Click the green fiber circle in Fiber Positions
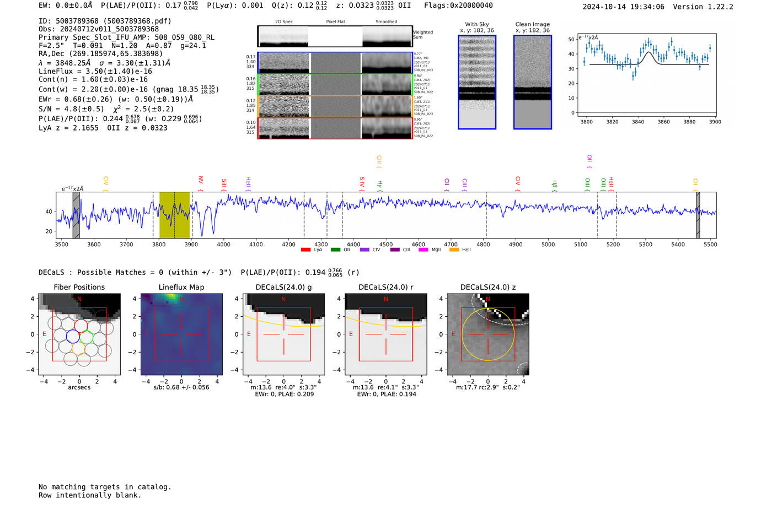Image resolution: width=772 pixels, height=525 pixels. pyautogui.click(x=85, y=337)
